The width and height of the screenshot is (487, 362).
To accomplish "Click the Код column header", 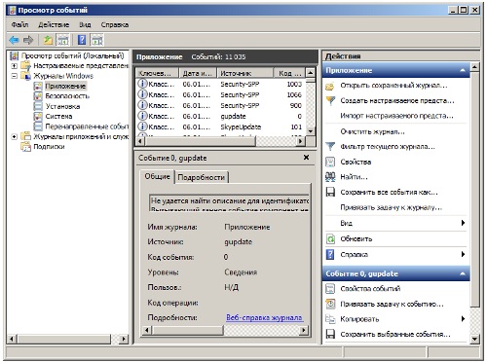I will click(x=289, y=73).
